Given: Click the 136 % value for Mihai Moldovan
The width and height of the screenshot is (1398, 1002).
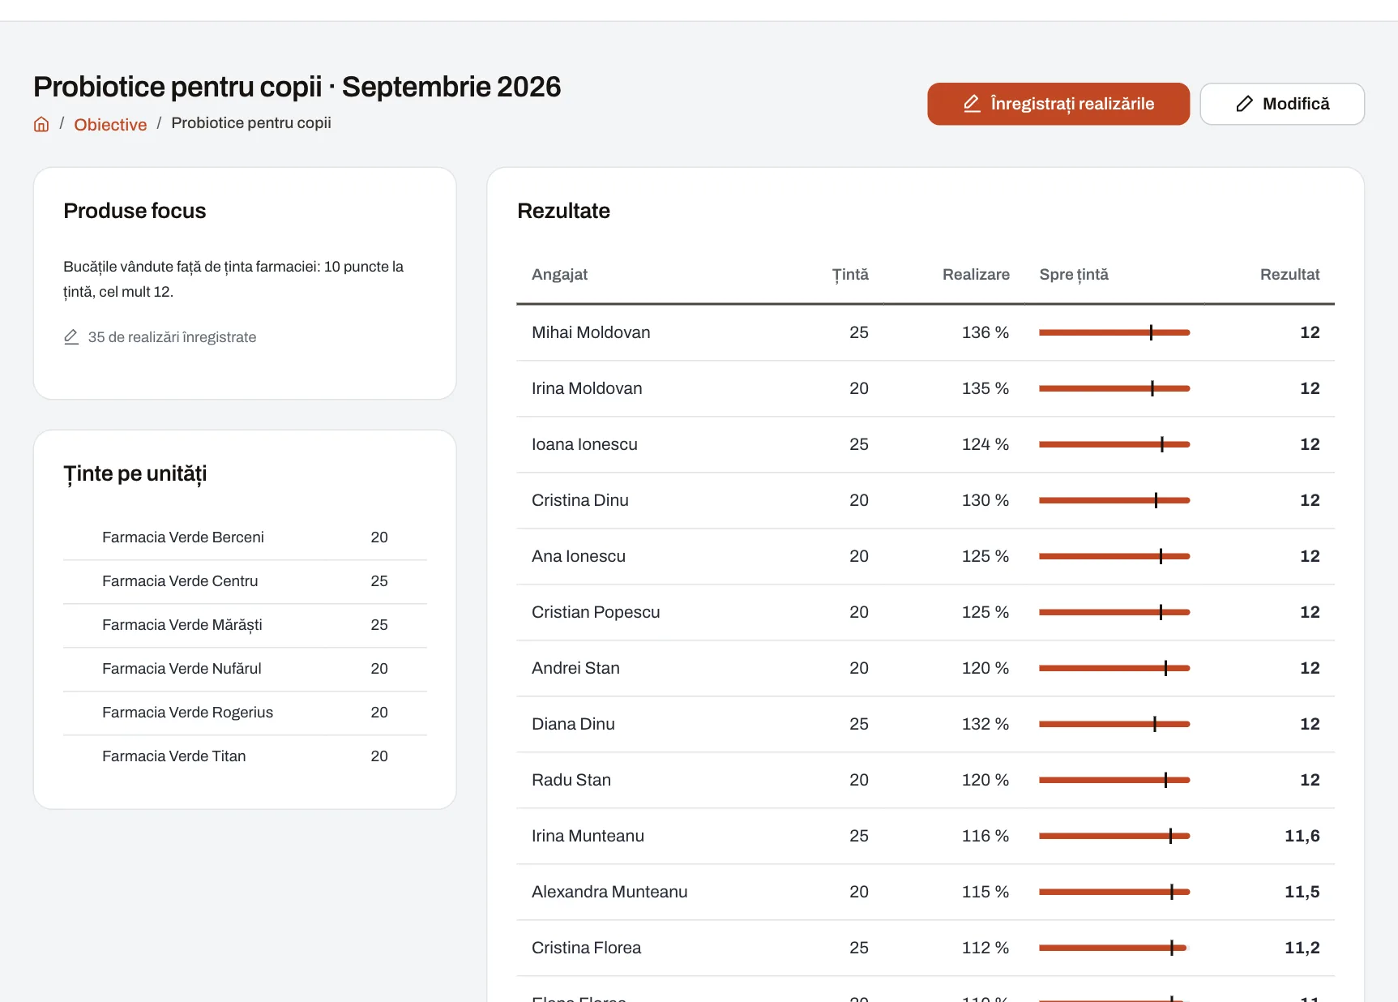Looking at the screenshot, I should coord(985,332).
